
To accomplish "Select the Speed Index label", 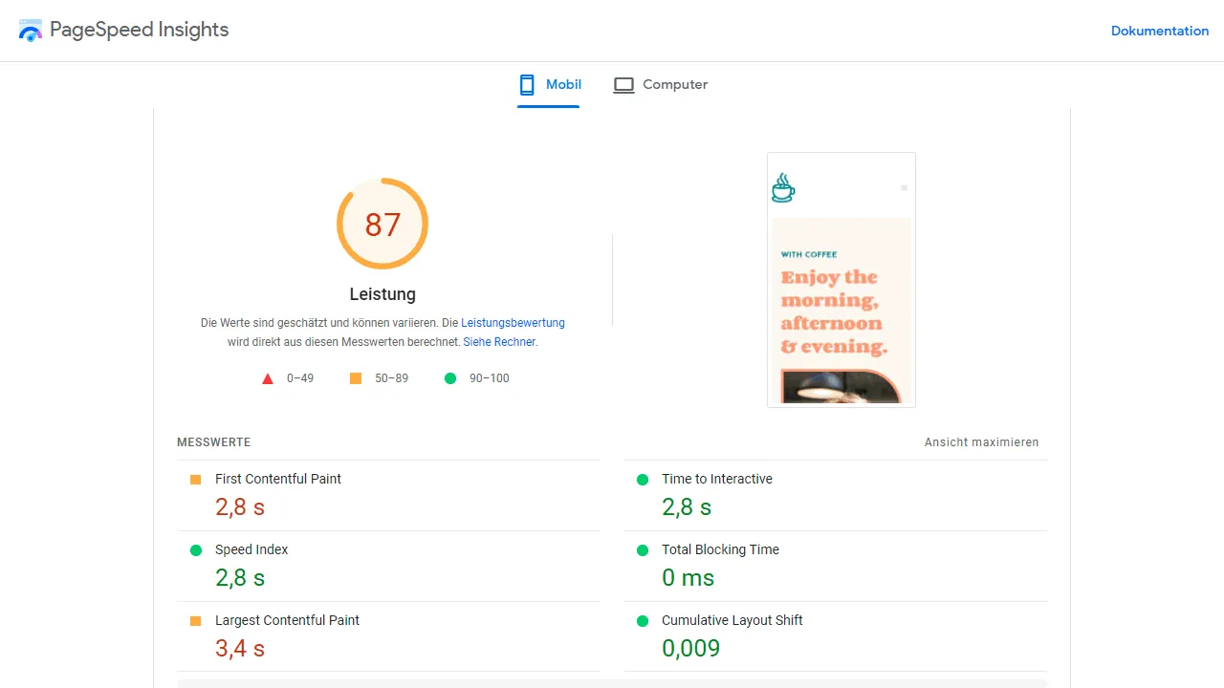I will click(x=251, y=549).
